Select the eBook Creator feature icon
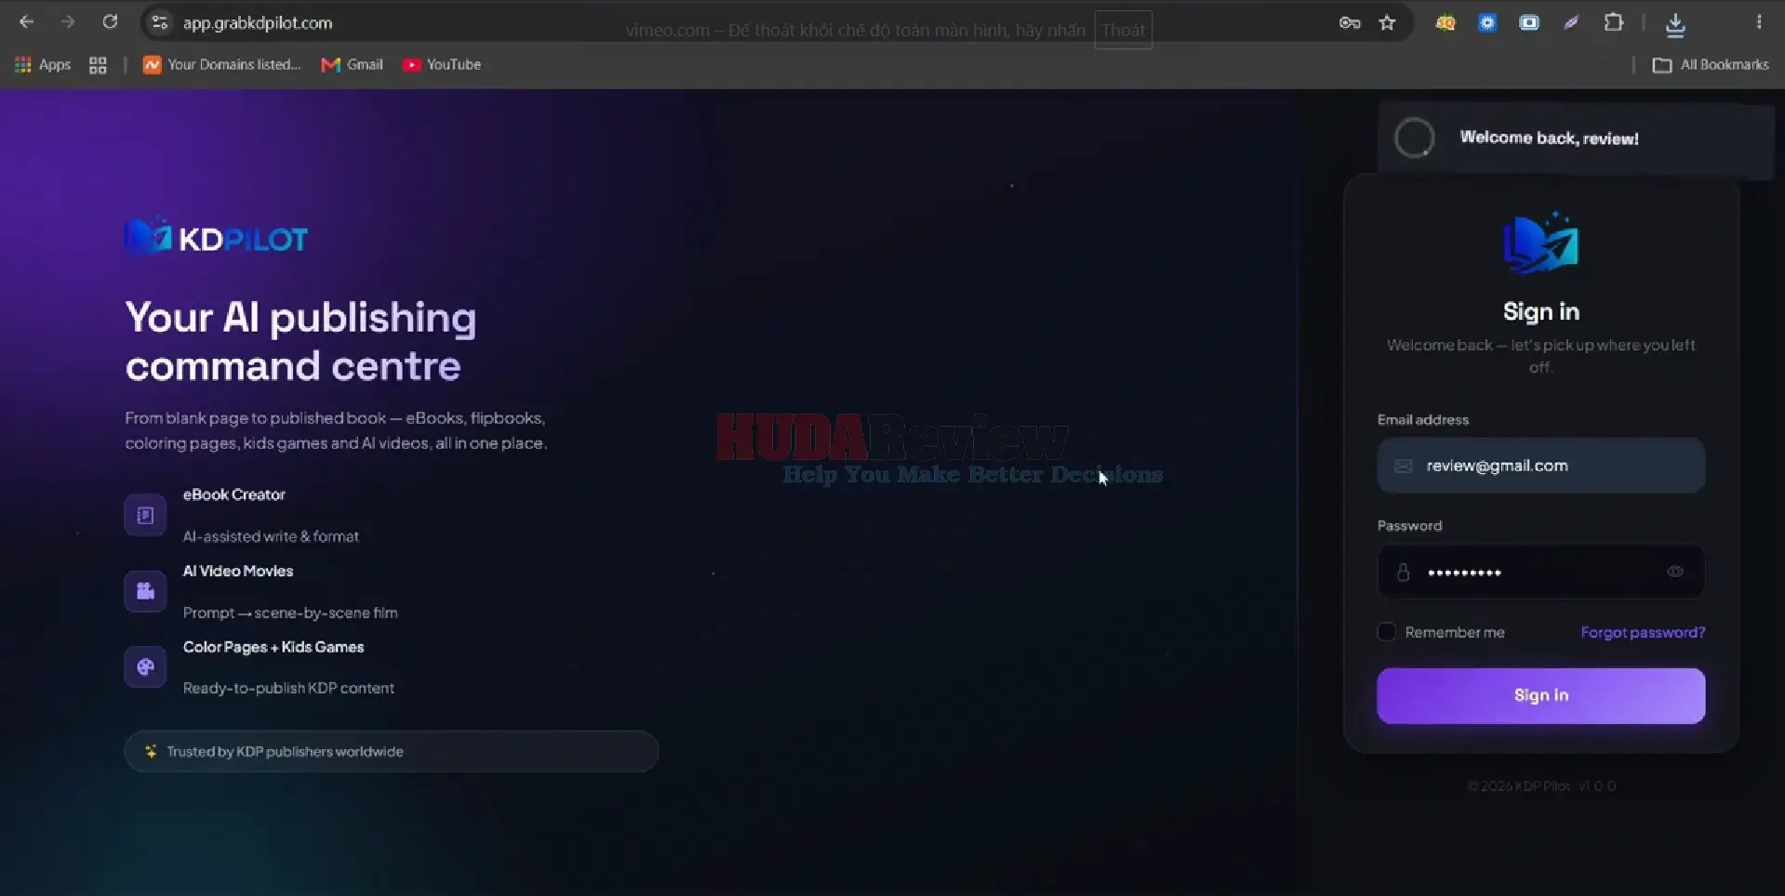1785x896 pixels. point(145,515)
